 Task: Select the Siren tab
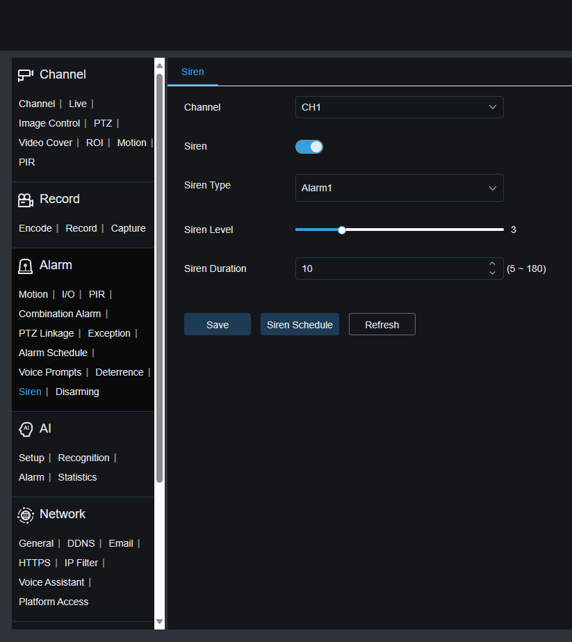point(193,72)
